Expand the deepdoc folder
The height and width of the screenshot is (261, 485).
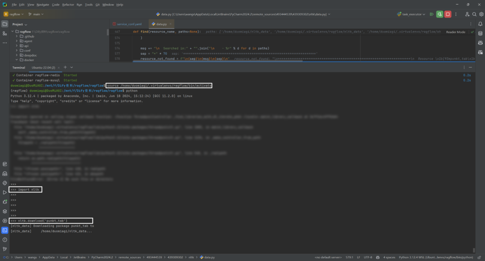coord(17,55)
